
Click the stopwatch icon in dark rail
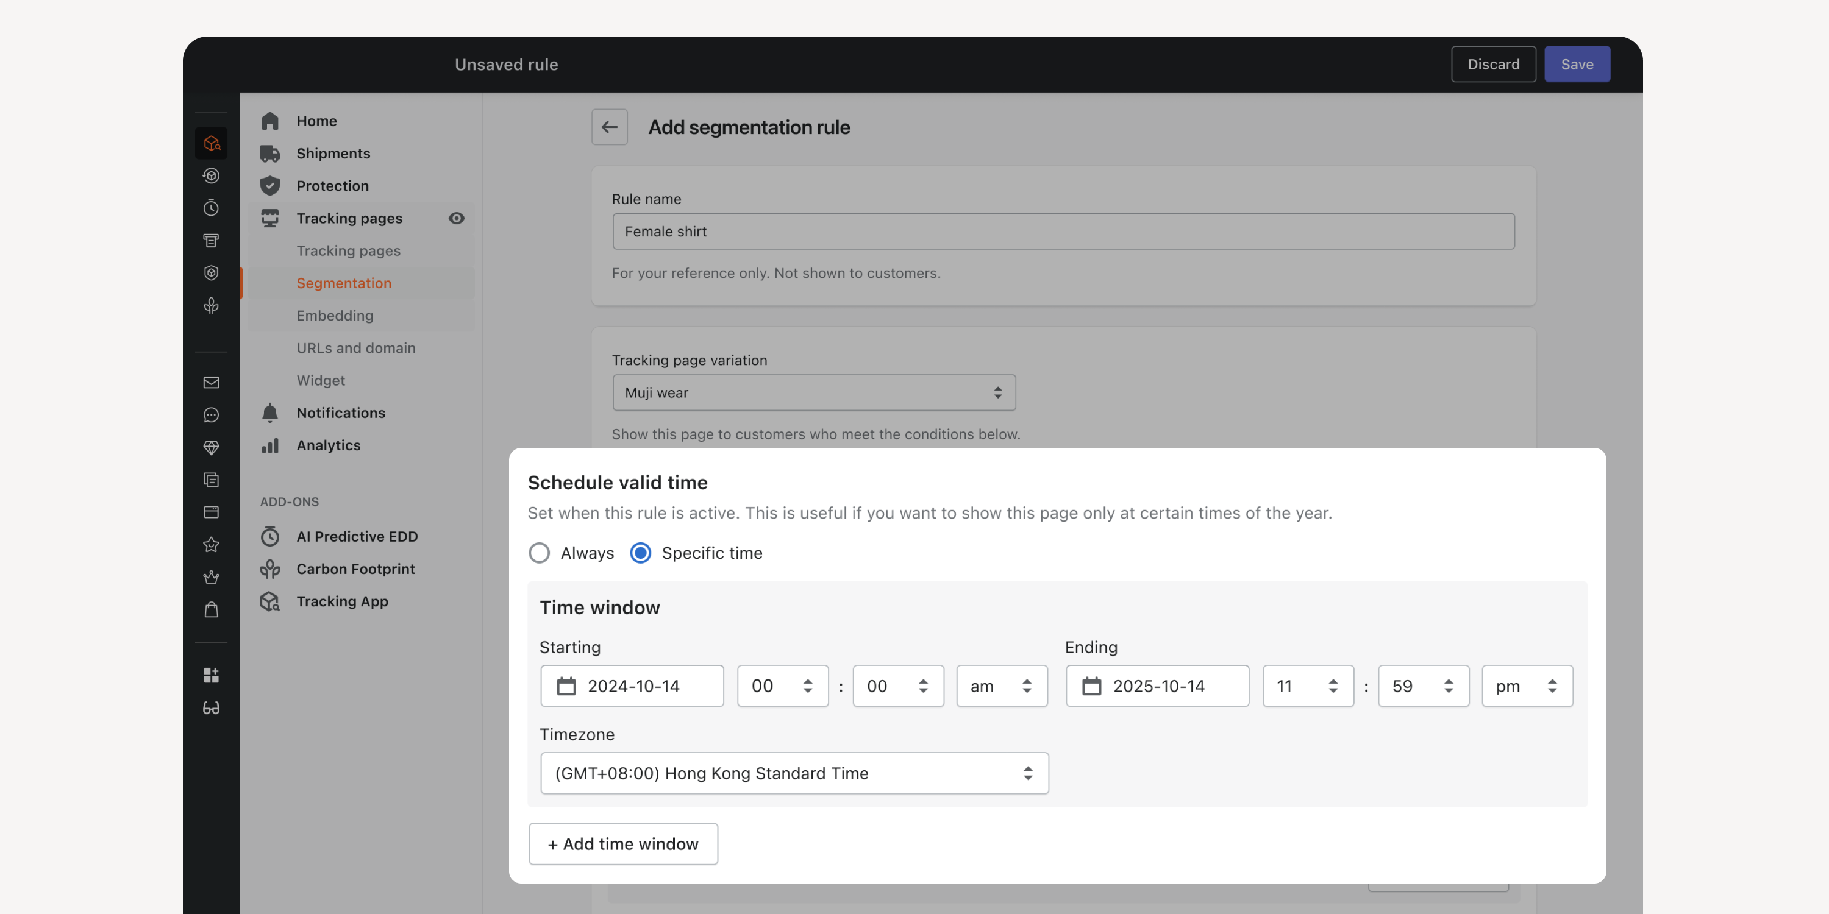tap(211, 208)
